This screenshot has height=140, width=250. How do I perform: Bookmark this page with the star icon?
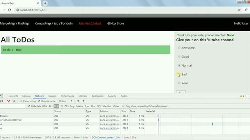click(x=239, y=10)
